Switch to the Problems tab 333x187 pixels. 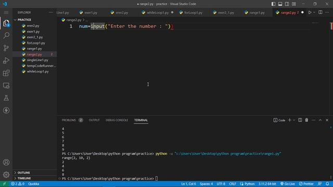pos(69,120)
